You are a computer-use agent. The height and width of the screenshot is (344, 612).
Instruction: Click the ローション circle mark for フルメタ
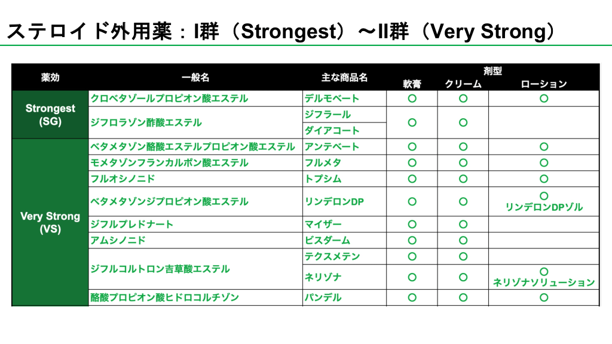click(x=543, y=162)
